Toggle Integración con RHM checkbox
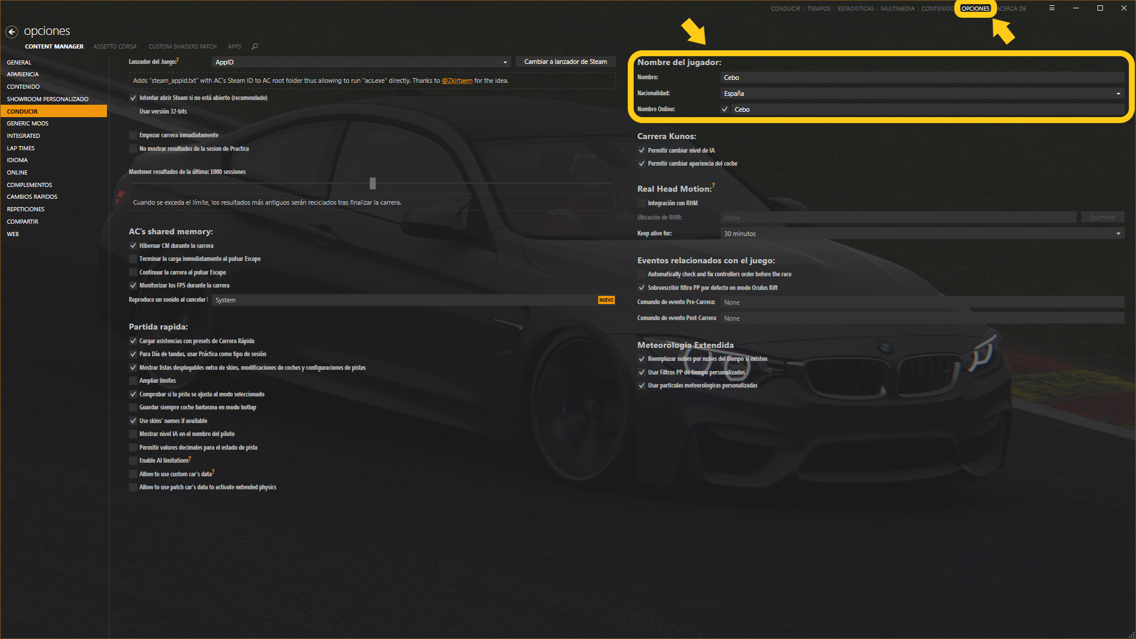Image resolution: width=1136 pixels, height=639 pixels. [x=641, y=203]
